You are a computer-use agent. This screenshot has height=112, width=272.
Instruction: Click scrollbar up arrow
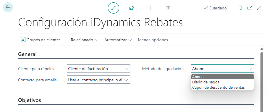point(262,49)
